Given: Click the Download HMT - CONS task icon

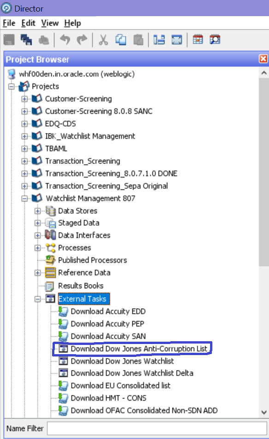Looking at the screenshot, I should click(63, 398).
